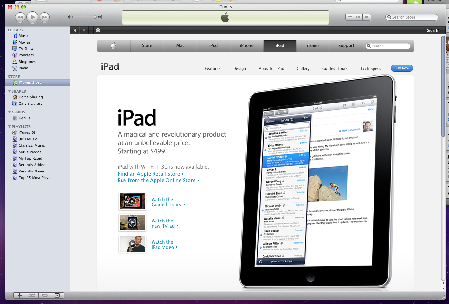Open iPad Features page
The image size is (449, 304).
213,69
